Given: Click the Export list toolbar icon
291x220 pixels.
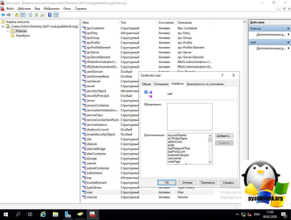Looking at the screenshot, I should coord(42,15).
